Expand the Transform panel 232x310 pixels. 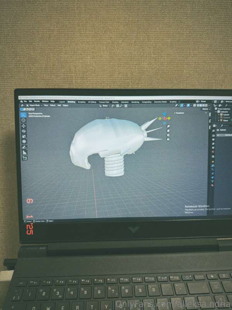tap(179, 113)
